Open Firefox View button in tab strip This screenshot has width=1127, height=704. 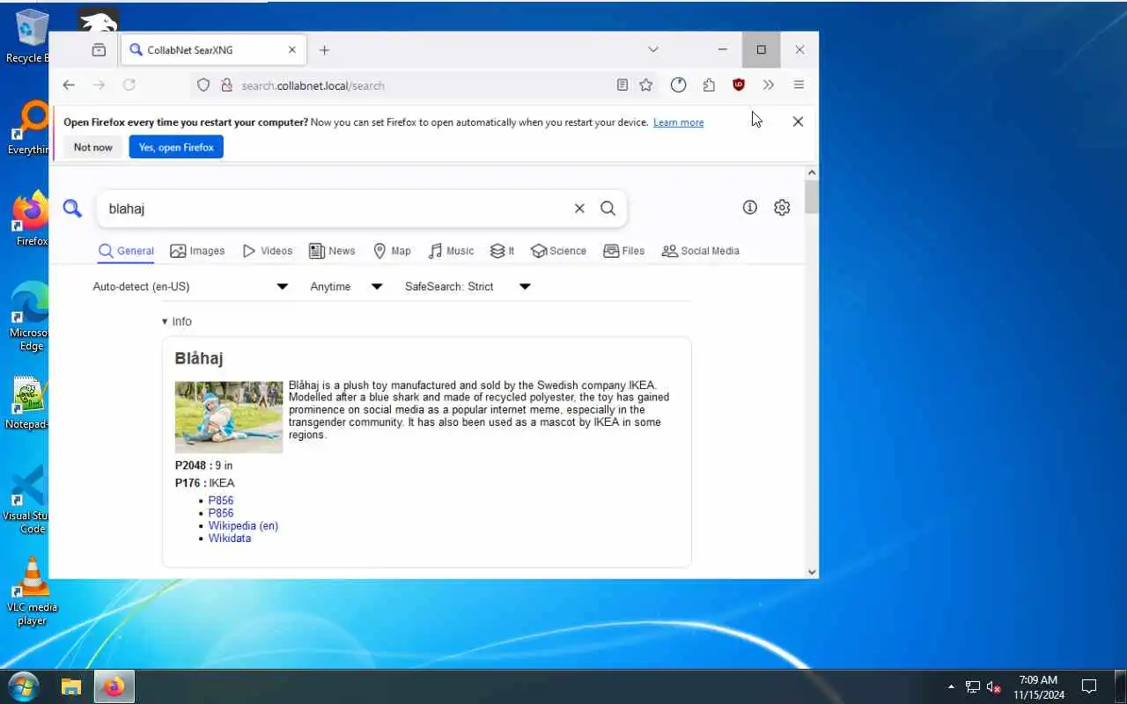coord(99,50)
